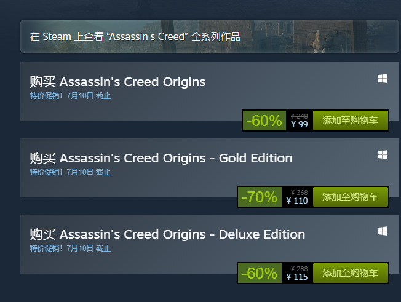Add Assassin's Creed Origins to cart

tap(350, 121)
